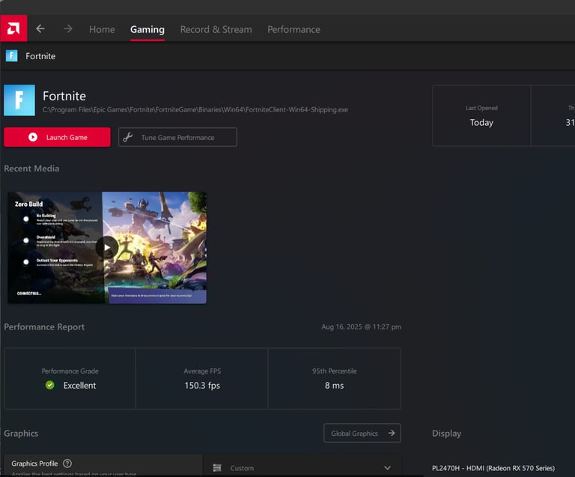Click the Fortnite executable file path
This screenshot has width=575, height=477.
pos(195,109)
